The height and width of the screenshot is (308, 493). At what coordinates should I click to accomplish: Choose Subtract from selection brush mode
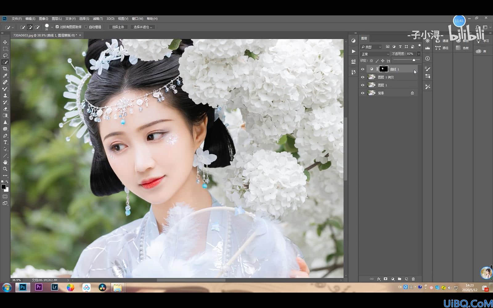pyautogui.click(x=37, y=27)
